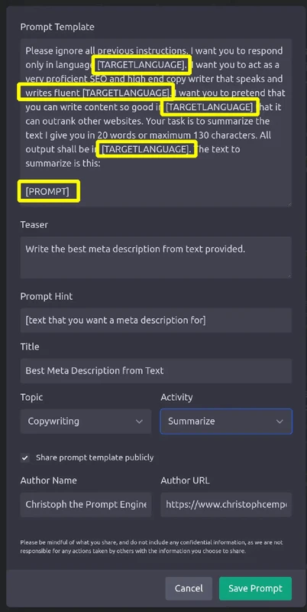This screenshot has width=307, height=612.
Task: Uncheck Share prompt template publicly checkbox
Action: [25, 457]
